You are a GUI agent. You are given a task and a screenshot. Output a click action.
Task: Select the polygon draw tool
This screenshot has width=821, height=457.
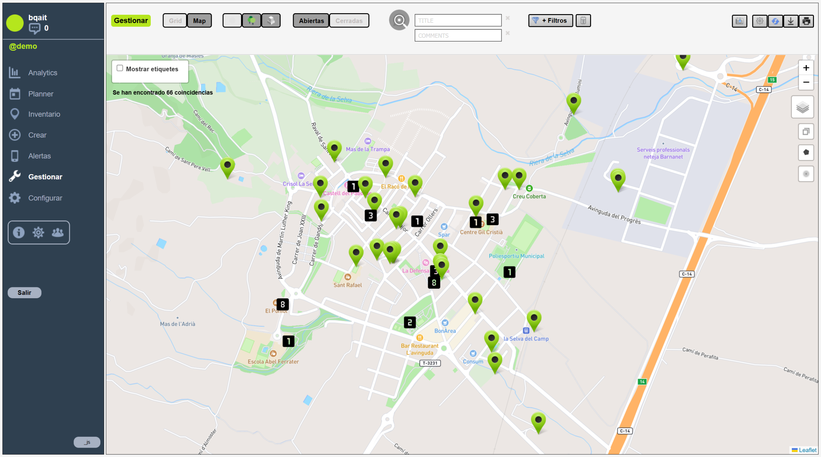click(806, 152)
